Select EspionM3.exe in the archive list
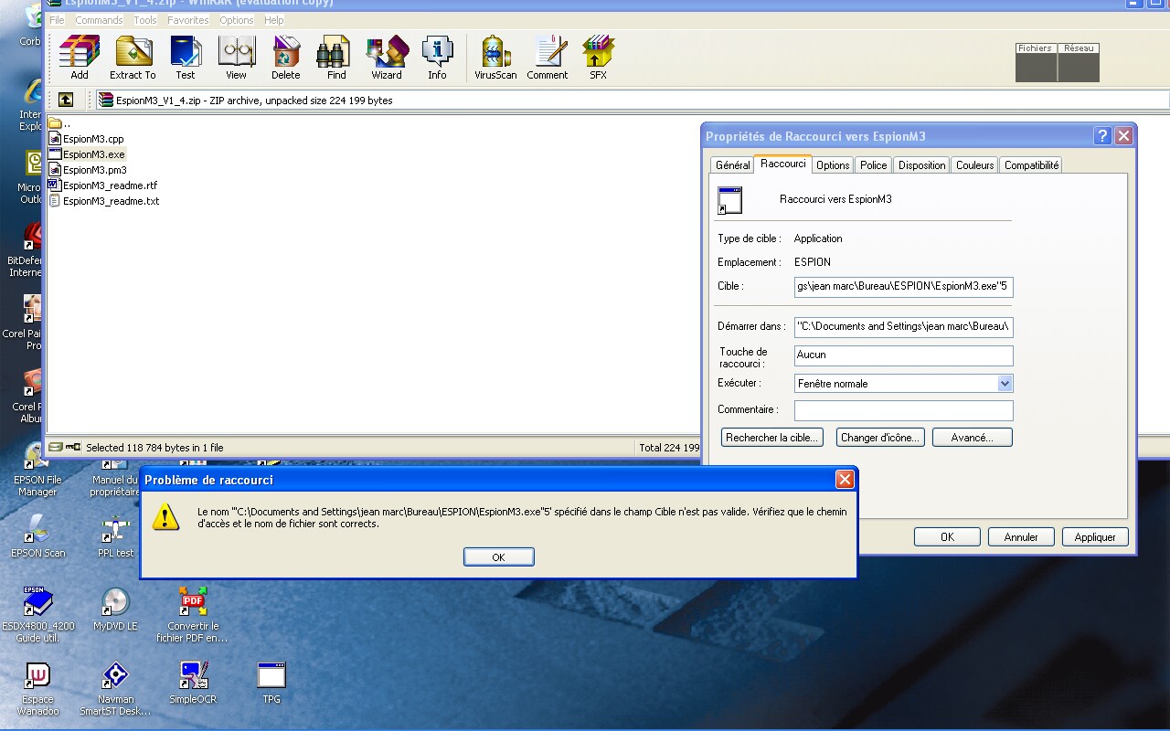The height and width of the screenshot is (731, 1170). pos(87,154)
